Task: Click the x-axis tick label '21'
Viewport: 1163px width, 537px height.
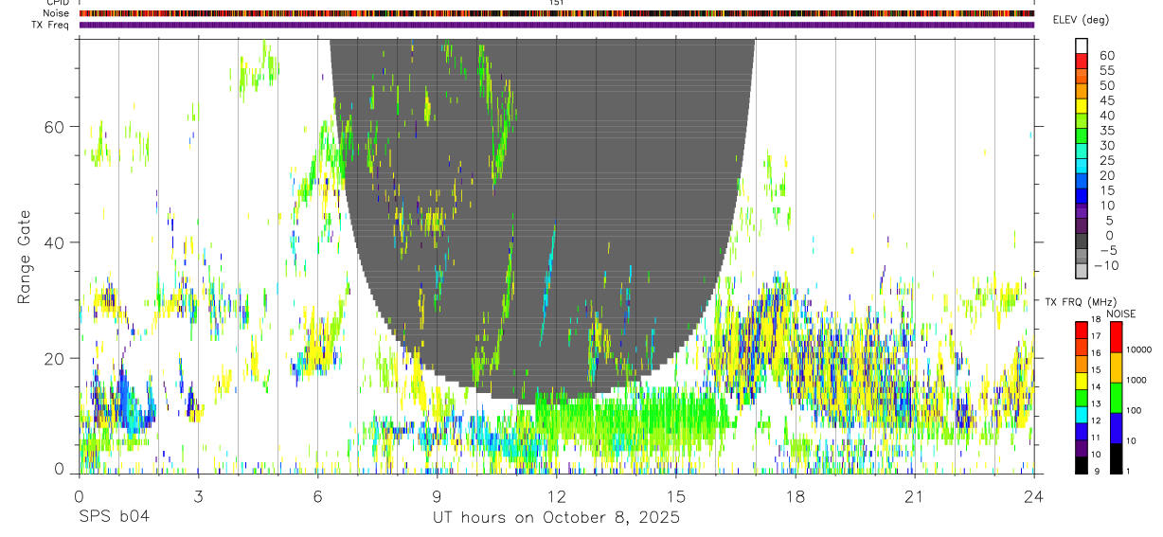Action: click(914, 495)
